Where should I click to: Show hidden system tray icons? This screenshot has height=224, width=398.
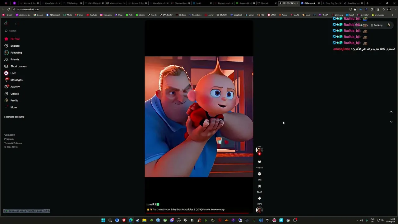click(356, 220)
